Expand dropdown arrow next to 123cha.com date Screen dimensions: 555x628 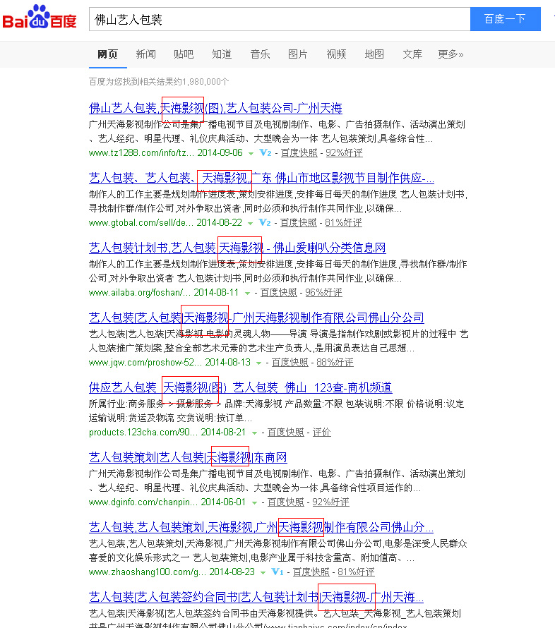[x=254, y=433]
